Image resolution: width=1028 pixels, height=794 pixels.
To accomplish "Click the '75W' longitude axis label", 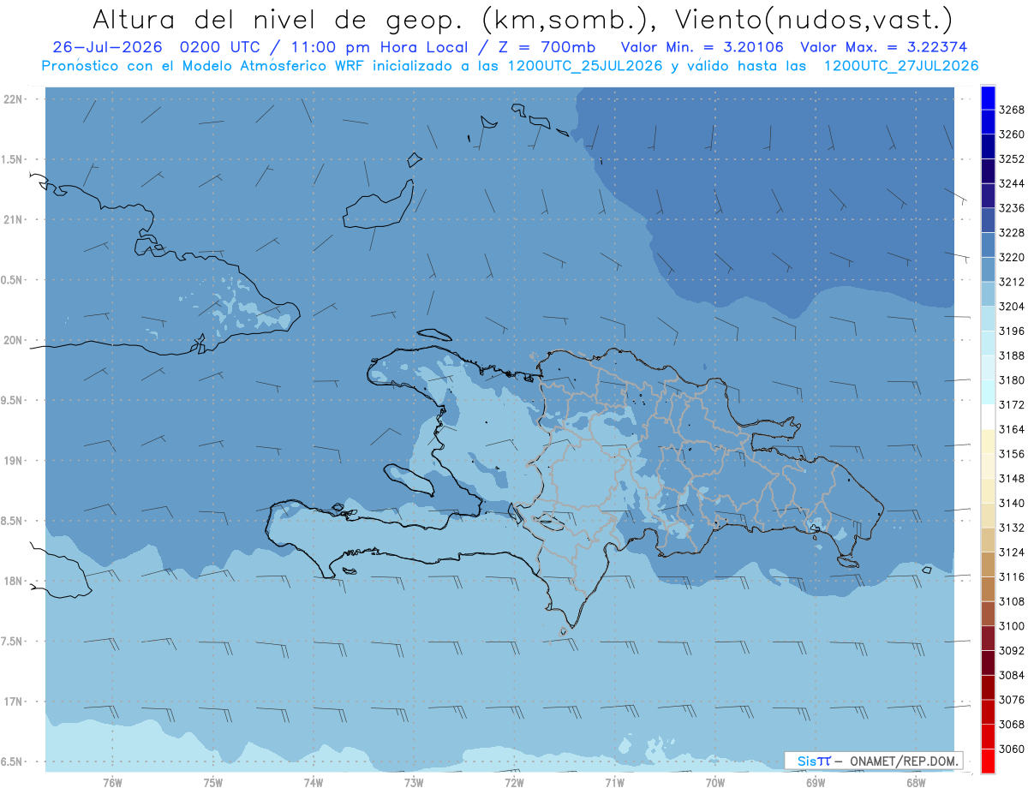I will pos(212,781).
